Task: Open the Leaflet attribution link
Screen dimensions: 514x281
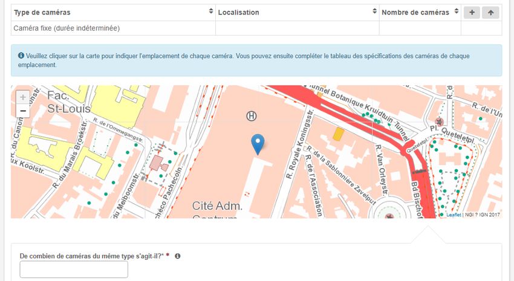Action: point(454,215)
